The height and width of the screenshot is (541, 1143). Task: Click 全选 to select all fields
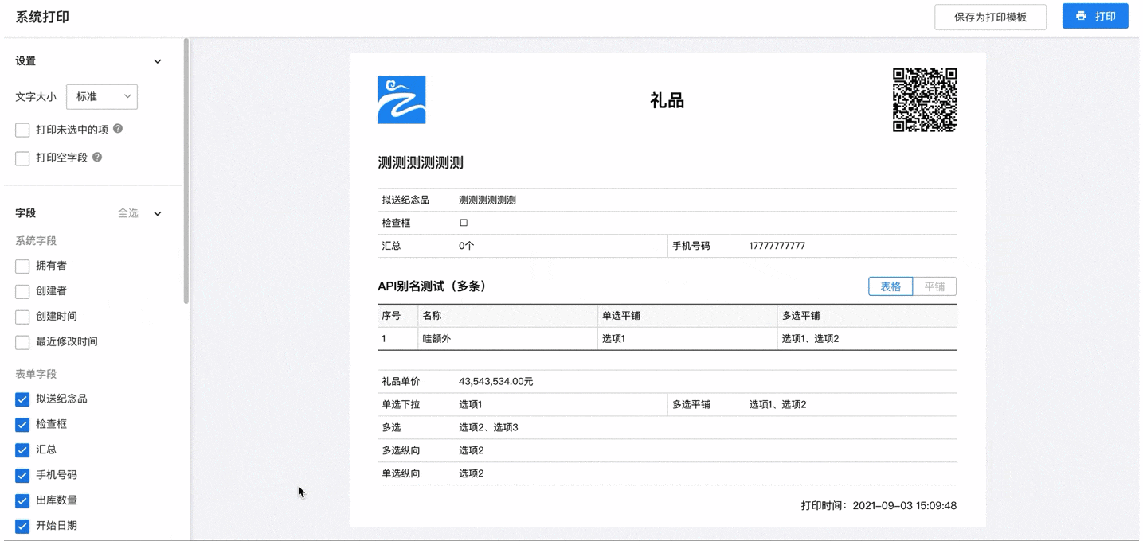128,213
